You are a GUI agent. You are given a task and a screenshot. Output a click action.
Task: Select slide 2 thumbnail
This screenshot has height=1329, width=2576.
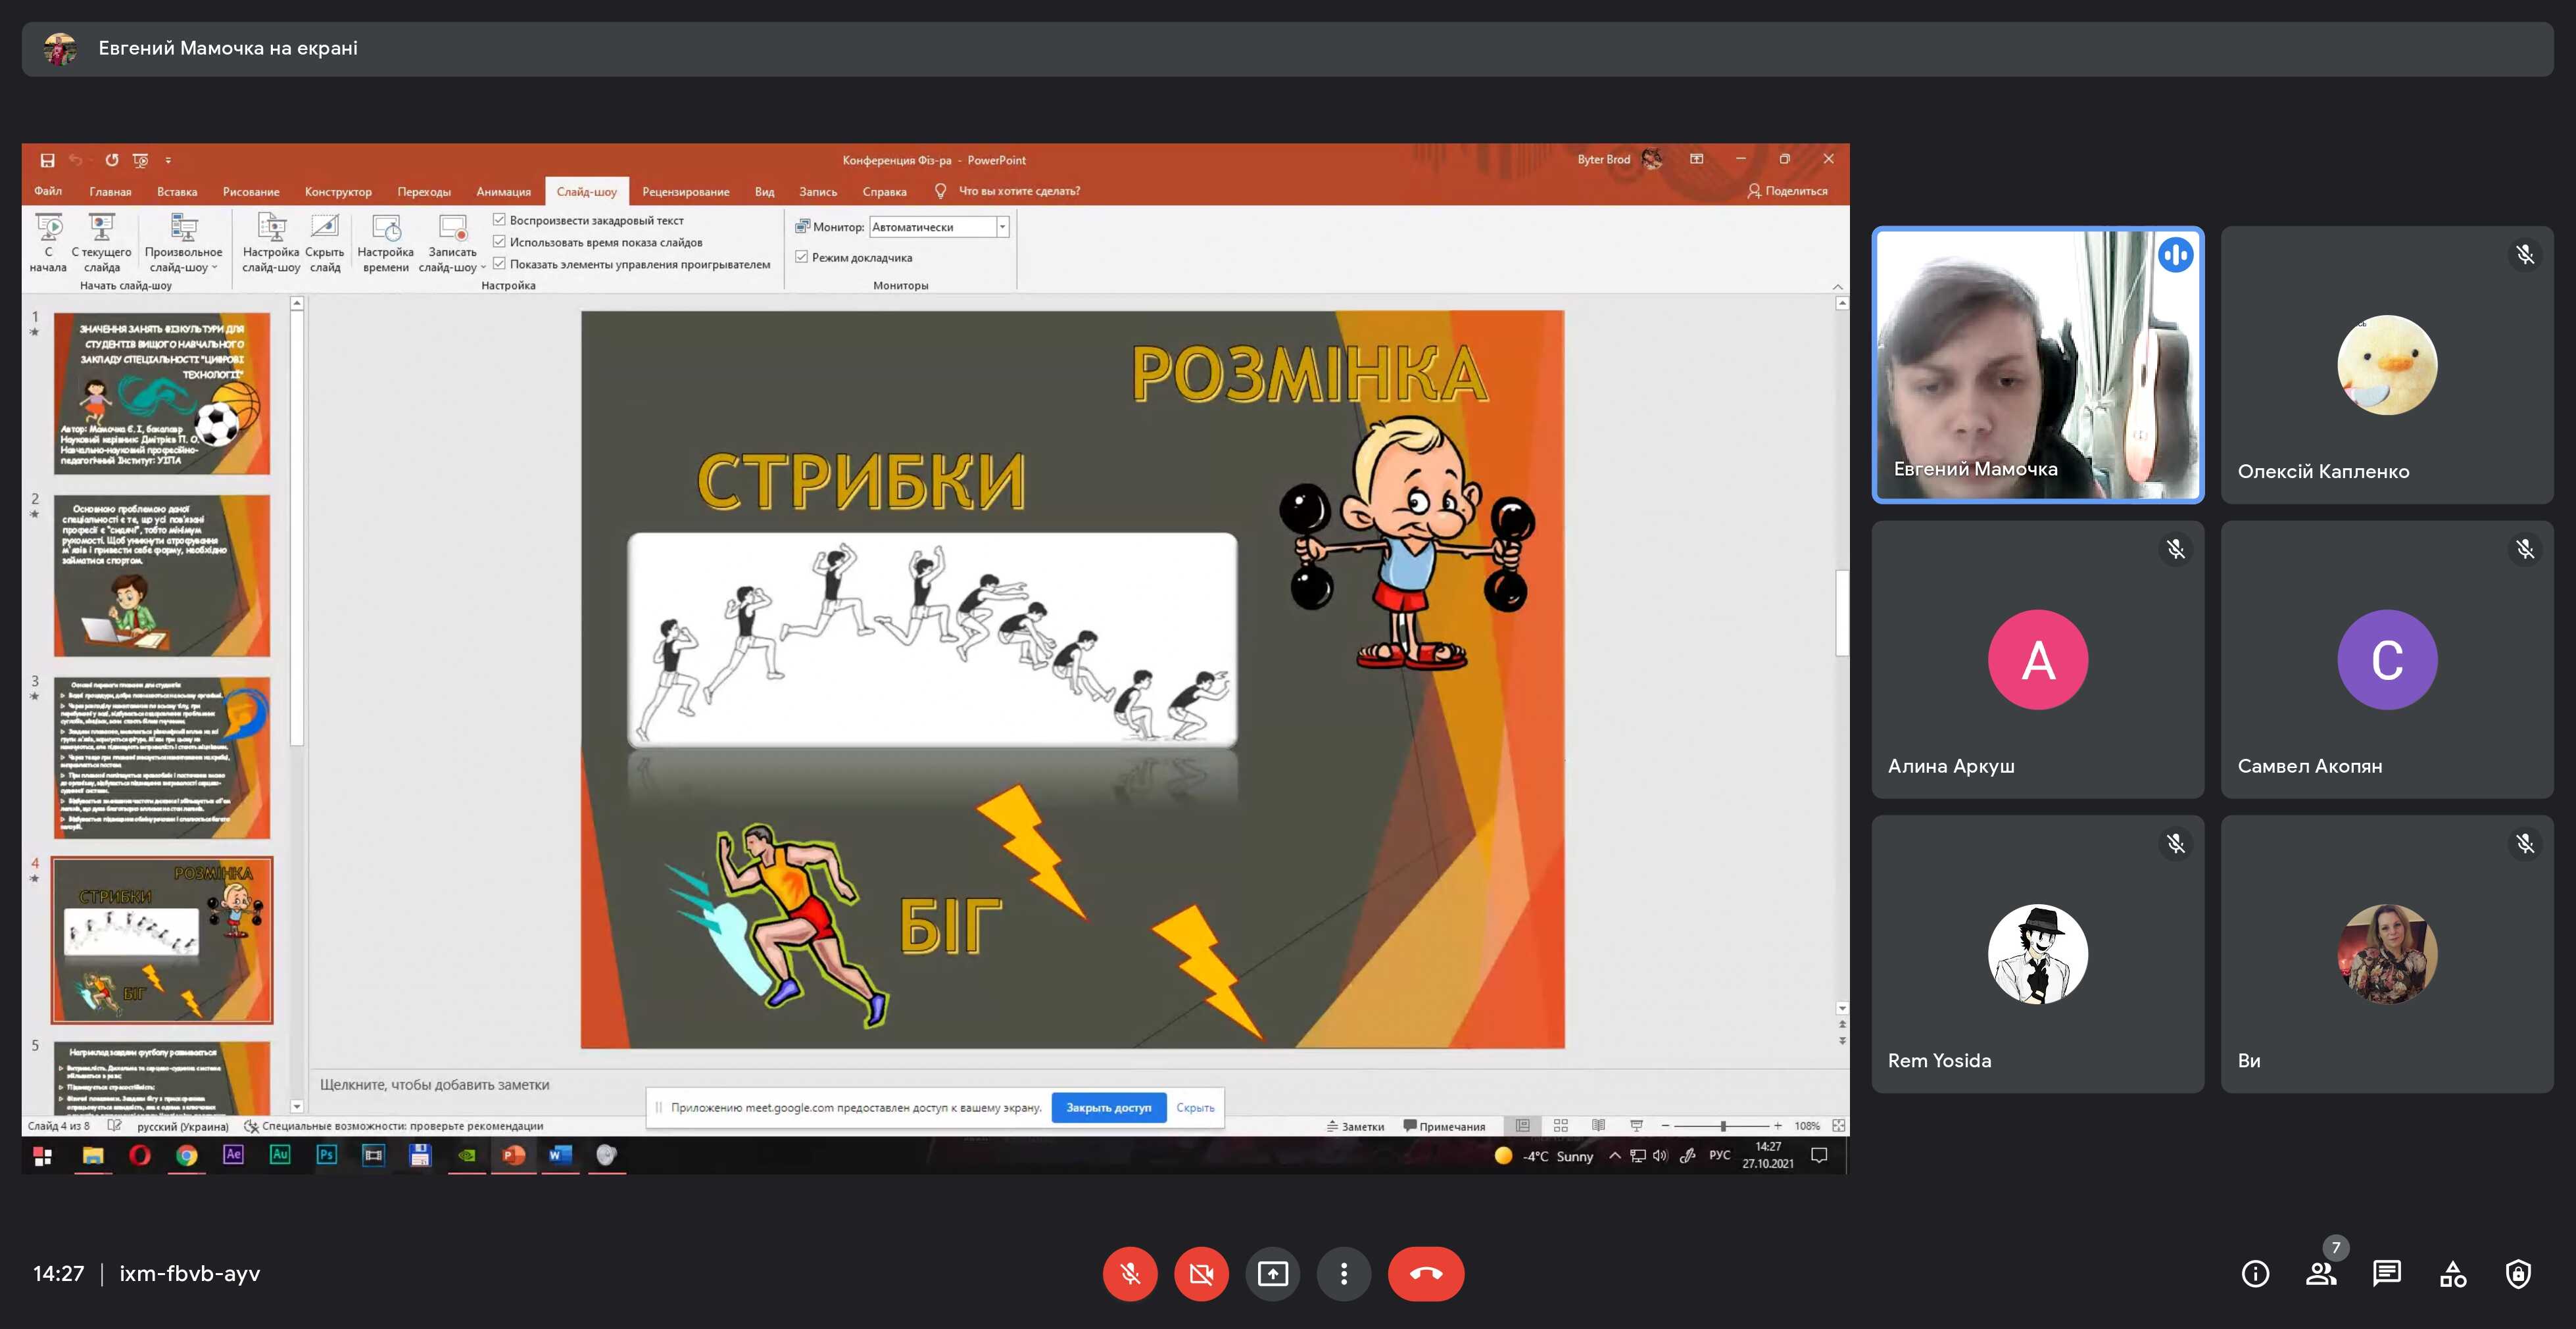[161, 575]
